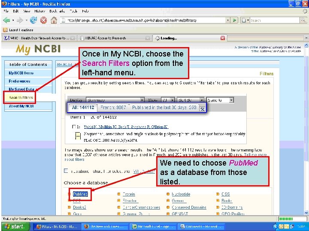Choose the 3D Domains database
This screenshot has height=231, width=309.
tap(232, 207)
